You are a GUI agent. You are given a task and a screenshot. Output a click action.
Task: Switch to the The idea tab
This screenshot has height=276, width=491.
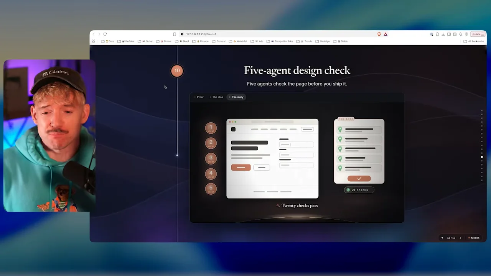click(x=217, y=97)
